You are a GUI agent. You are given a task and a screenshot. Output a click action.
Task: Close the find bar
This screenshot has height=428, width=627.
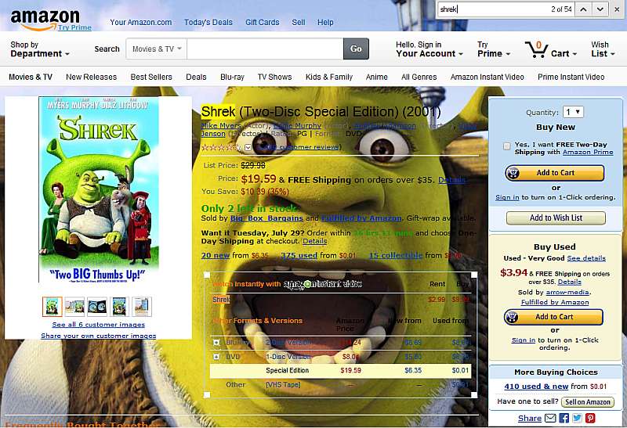[617, 9]
